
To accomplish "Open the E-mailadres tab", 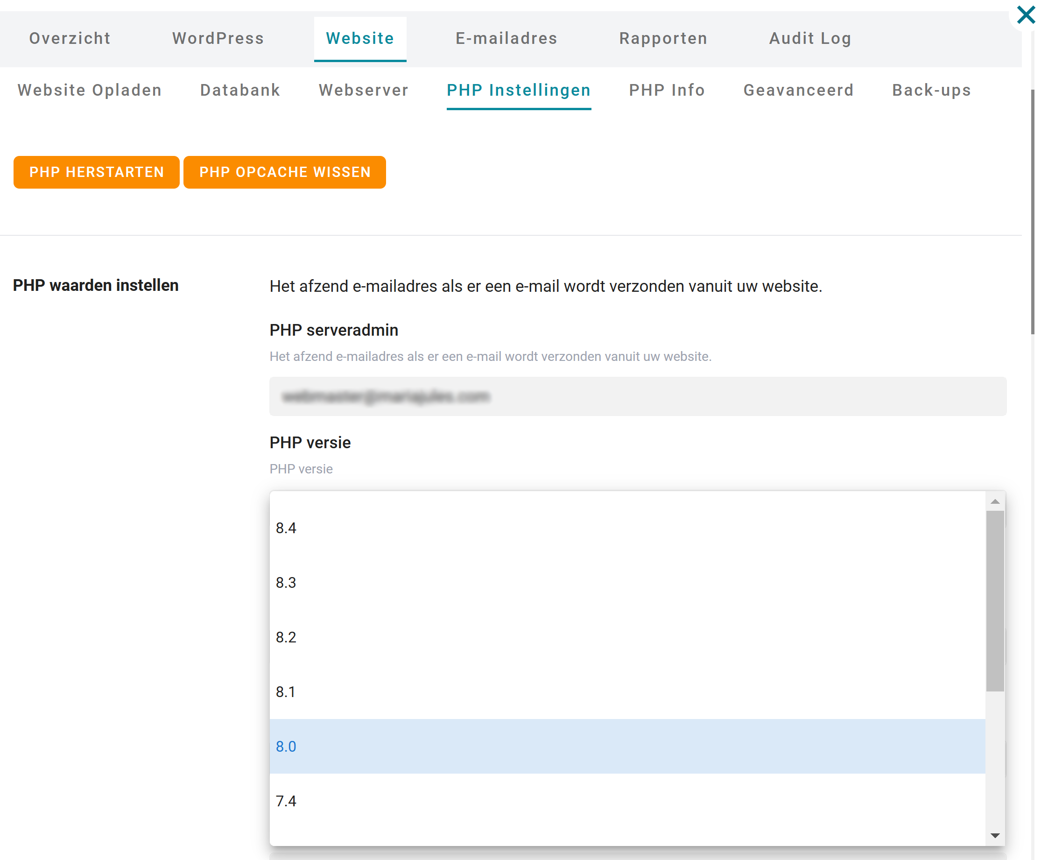I will point(506,39).
